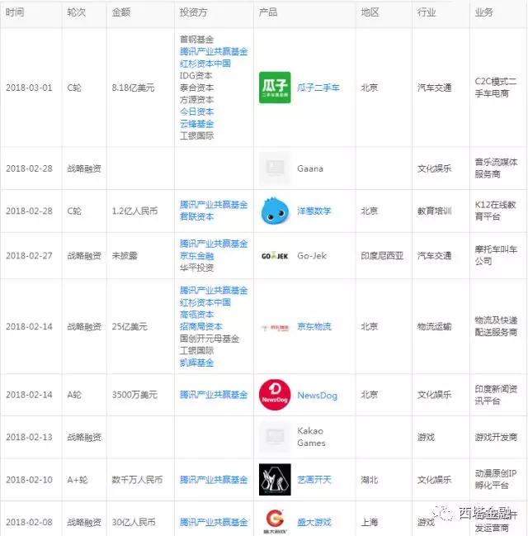Viewport: 528px width, 536px height.
Task: Select the 2018-02-27 date cell
Action: (x=29, y=256)
